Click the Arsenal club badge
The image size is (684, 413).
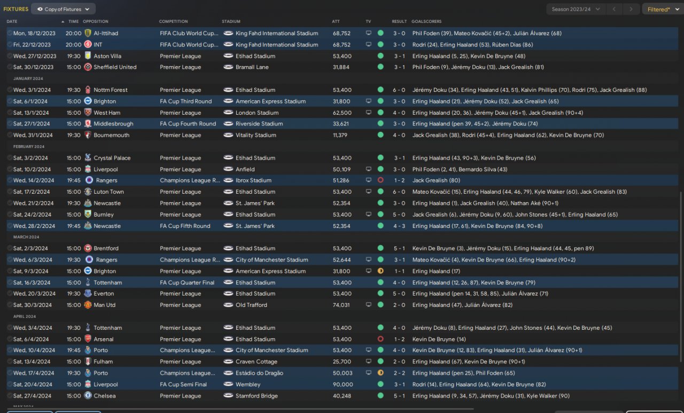click(88, 339)
